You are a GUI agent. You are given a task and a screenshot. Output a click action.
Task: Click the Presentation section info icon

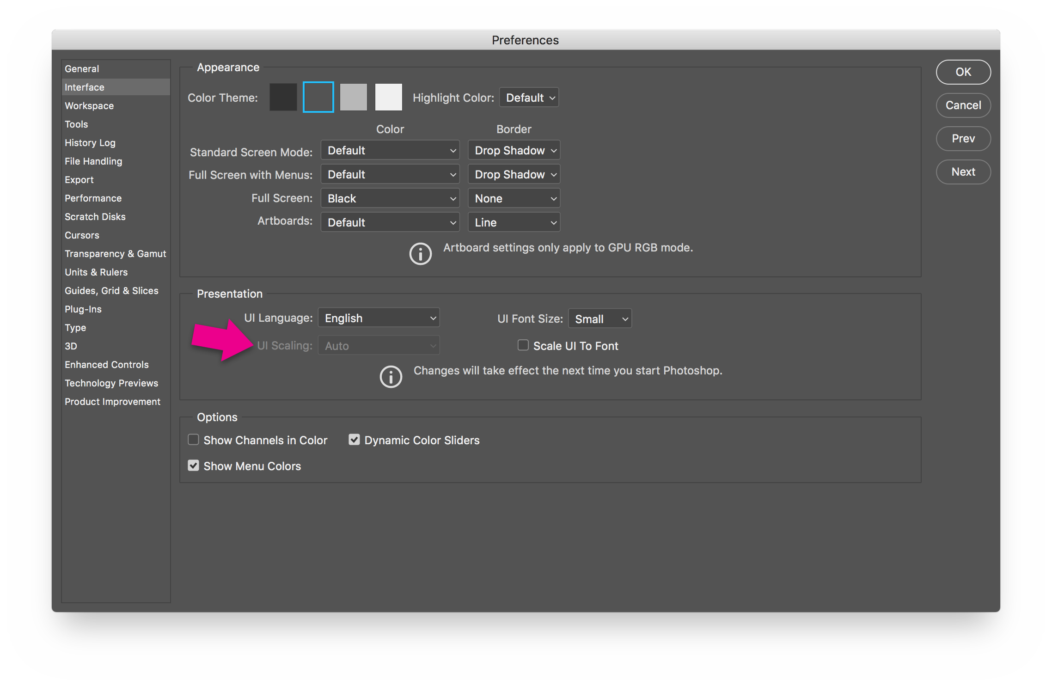click(391, 377)
